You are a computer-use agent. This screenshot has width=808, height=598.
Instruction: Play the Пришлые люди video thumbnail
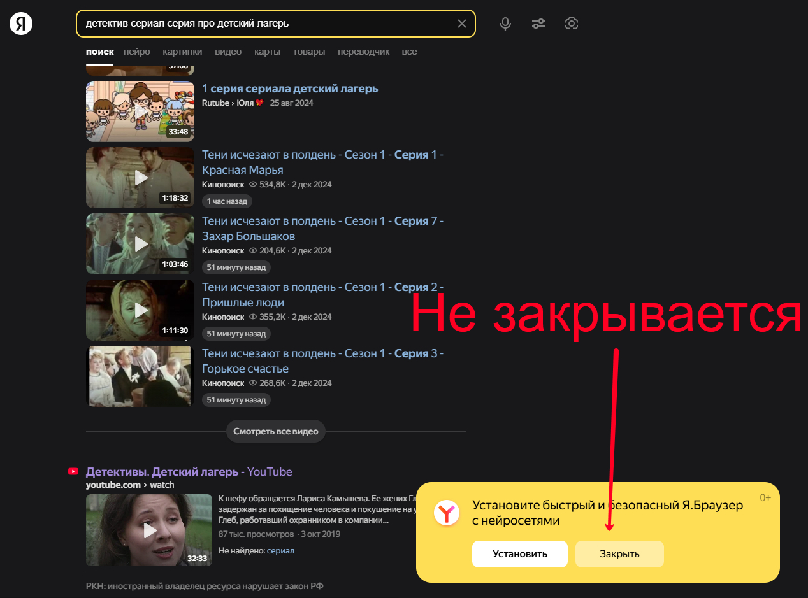coord(140,310)
